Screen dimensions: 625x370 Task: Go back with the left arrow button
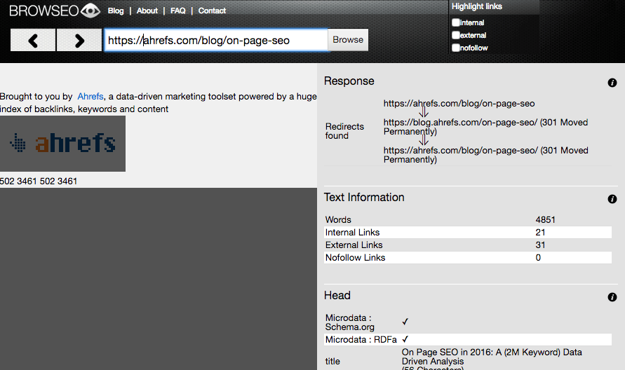pos(33,41)
